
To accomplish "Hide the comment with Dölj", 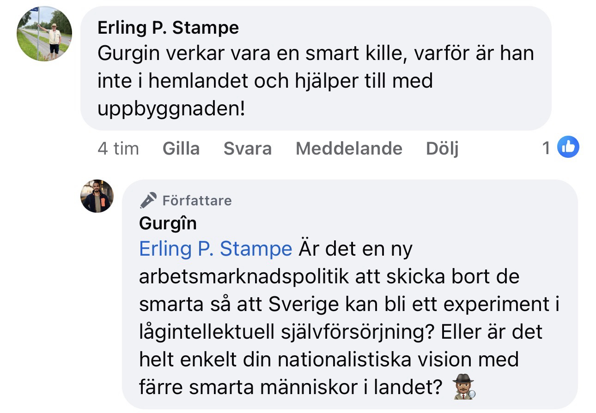I will click(442, 149).
